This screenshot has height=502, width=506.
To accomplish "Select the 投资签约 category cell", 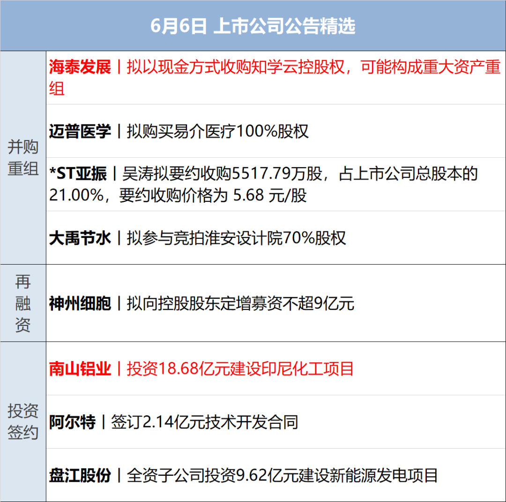I will [23, 421].
